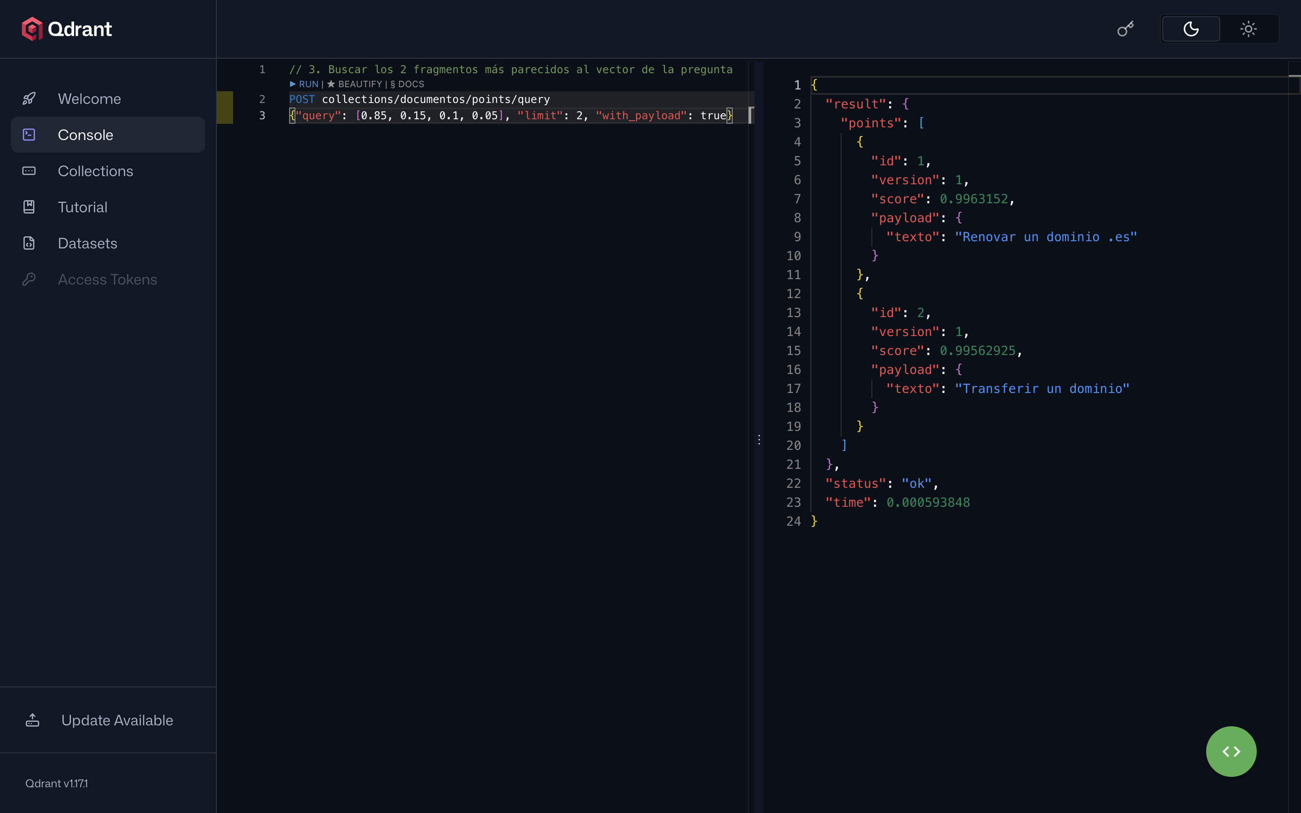This screenshot has height=813, width=1301.
Task: Click the Qdrant logo icon
Action: (x=32, y=29)
